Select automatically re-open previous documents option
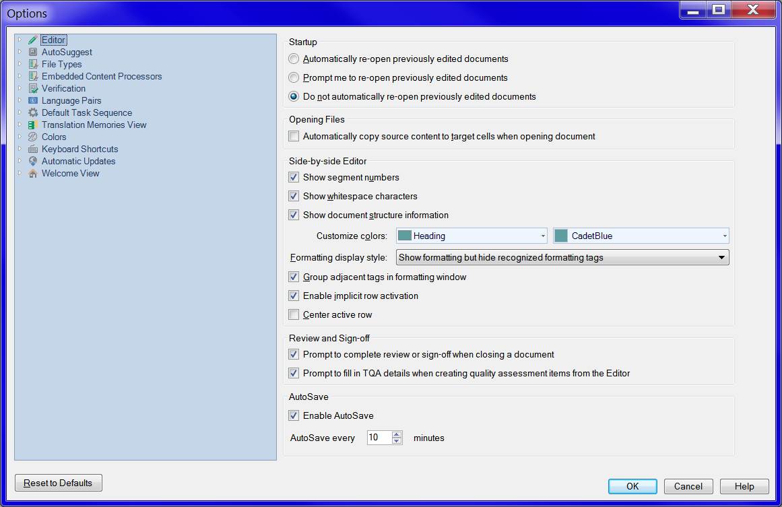This screenshot has width=782, height=507. coord(294,59)
